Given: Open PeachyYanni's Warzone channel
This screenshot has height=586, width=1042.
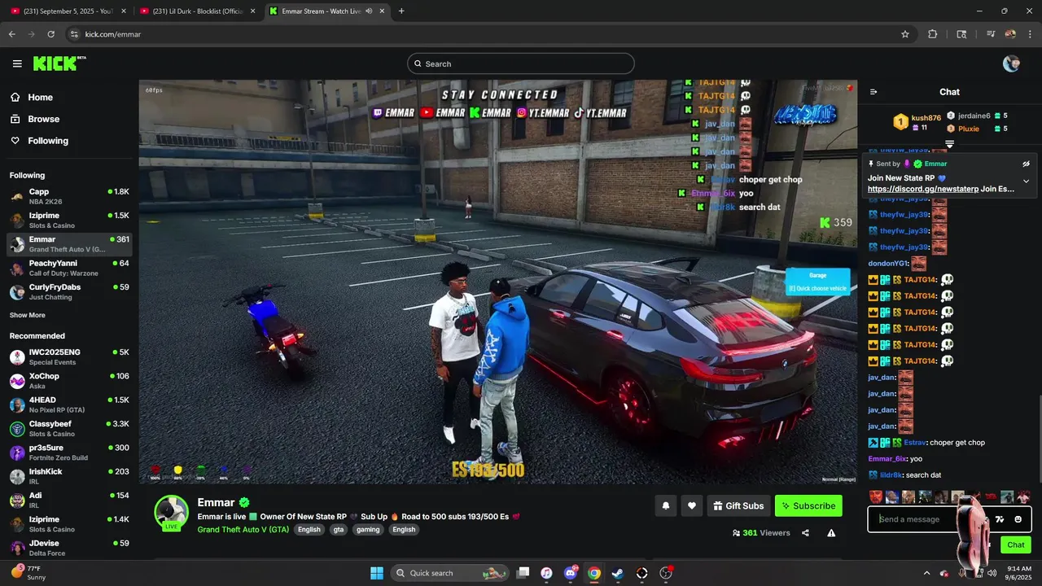Looking at the screenshot, I should click(x=69, y=269).
